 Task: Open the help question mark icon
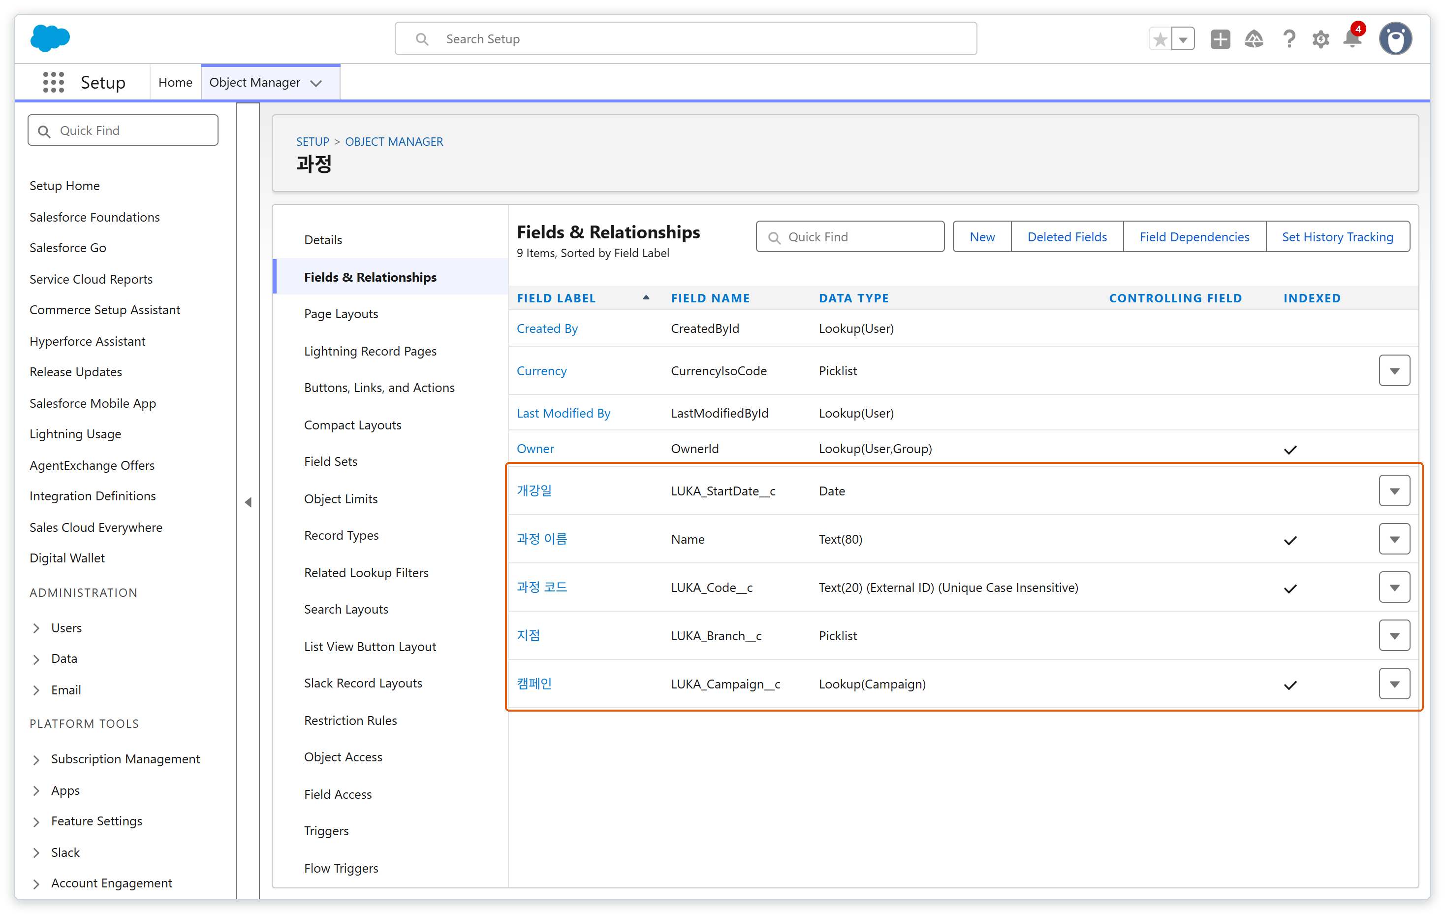coord(1288,39)
